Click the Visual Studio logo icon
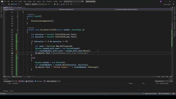 [2, 1]
